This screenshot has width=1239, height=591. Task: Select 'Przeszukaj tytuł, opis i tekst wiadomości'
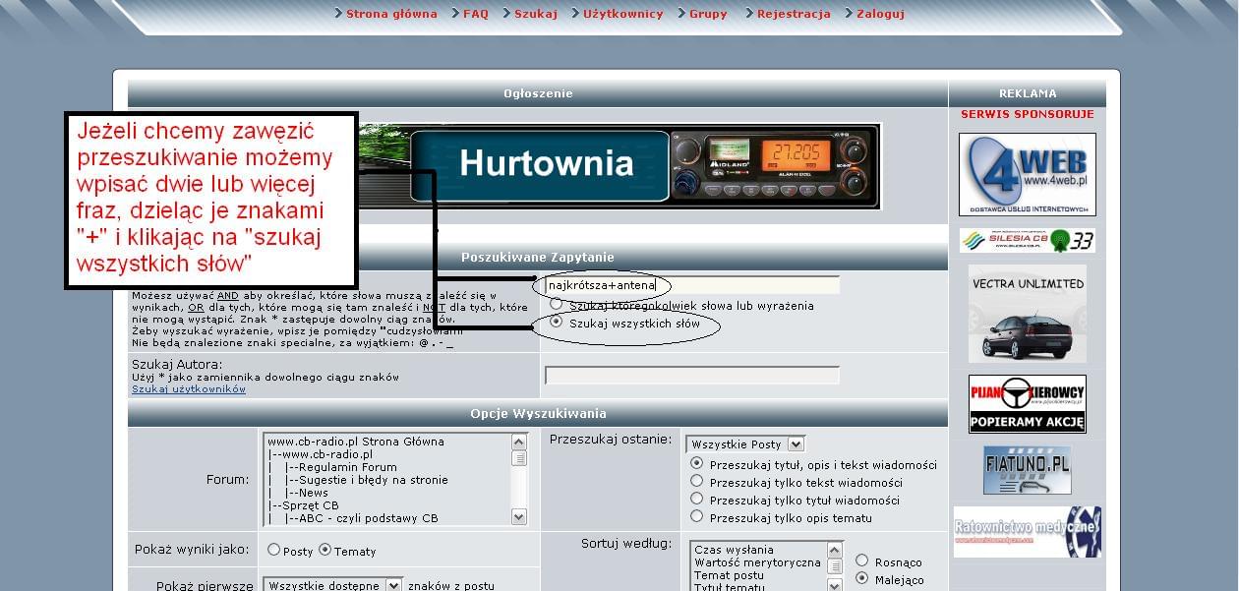pyautogui.click(x=697, y=463)
